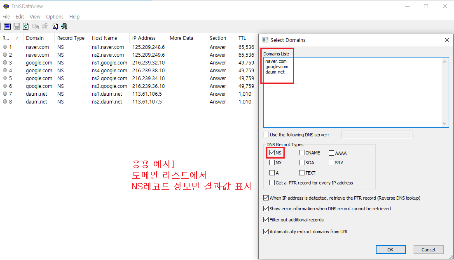Click the Find magnifier toolbar icon
The image size is (454, 260).
55,27
